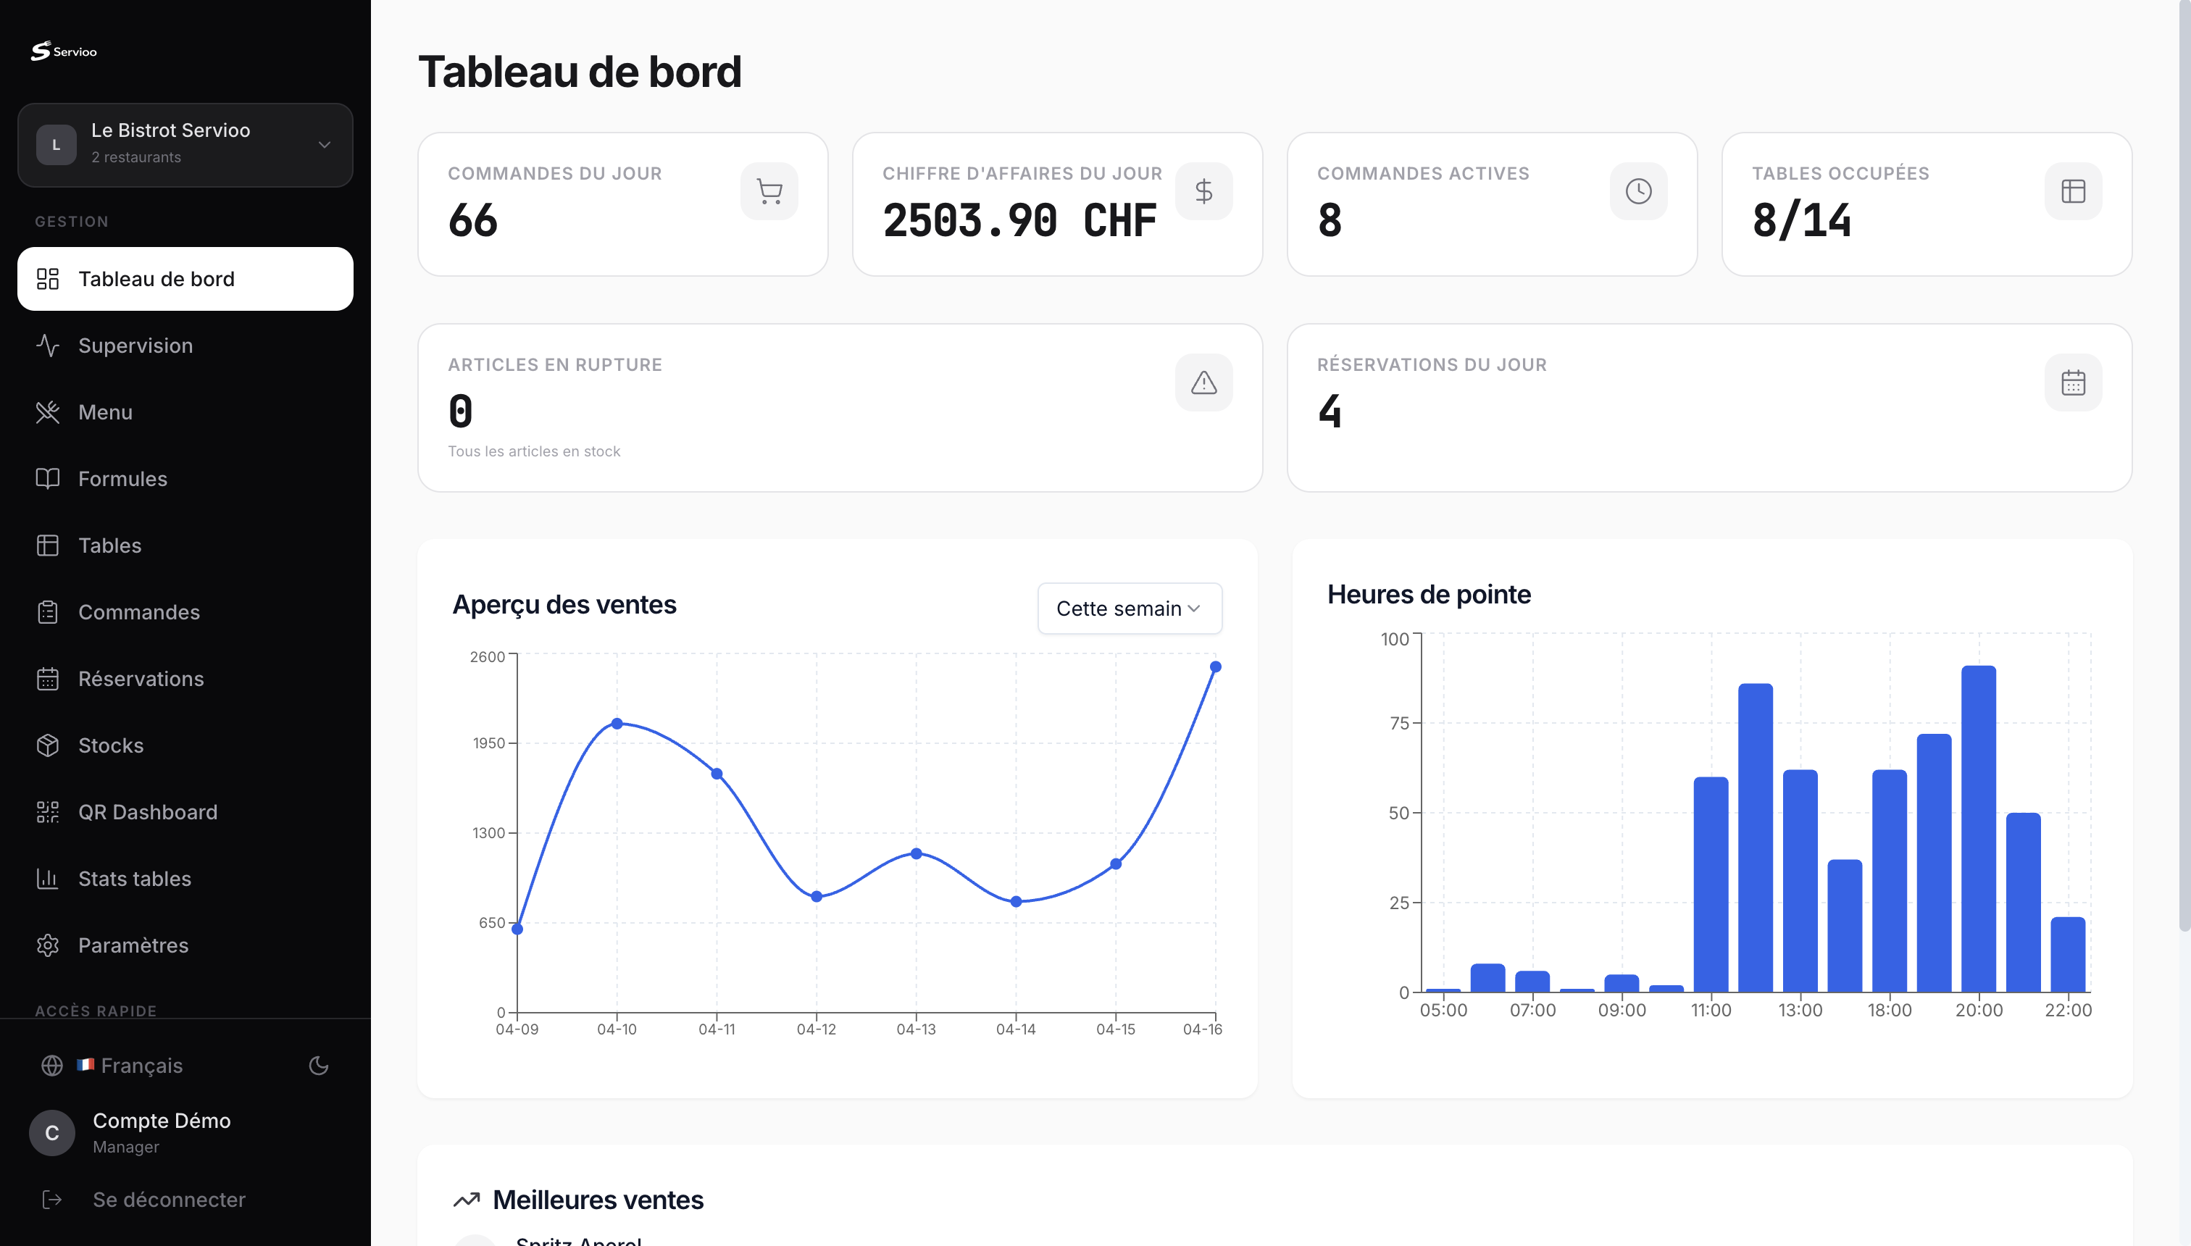Click the dollar icon on Chiffre d'affaires
This screenshot has height=1246, width=2191.
tap(1203, 191)
